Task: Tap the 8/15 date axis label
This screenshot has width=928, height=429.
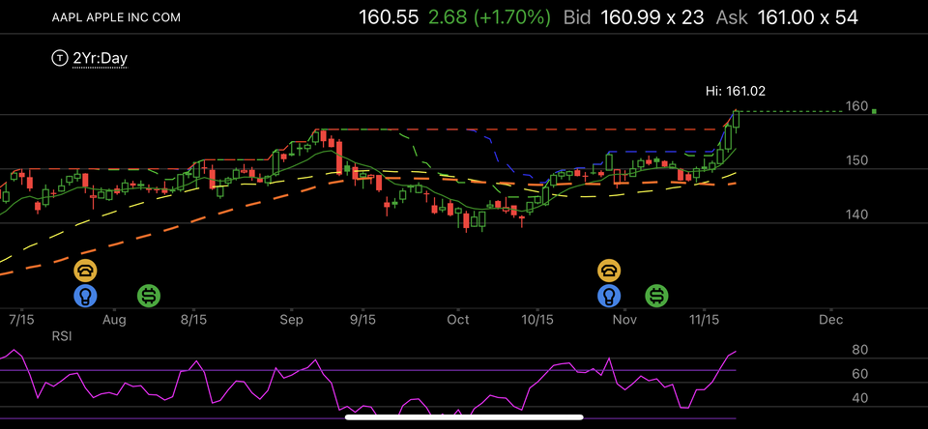Action: [192, 320]
